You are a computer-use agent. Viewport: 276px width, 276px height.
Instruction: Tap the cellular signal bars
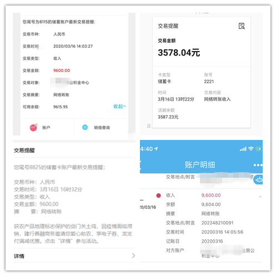(x=243, y=149)
